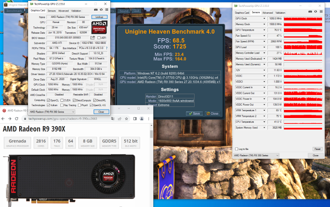Switch to Graphics Card tab in right GPU-Z window
Screen dimensions: 330x207
click(242, 13)
